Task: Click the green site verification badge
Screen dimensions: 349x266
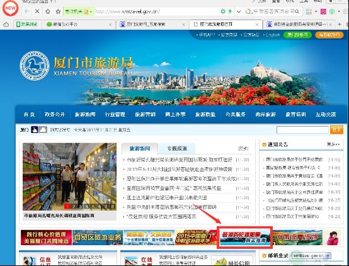Action: [79, 11]
